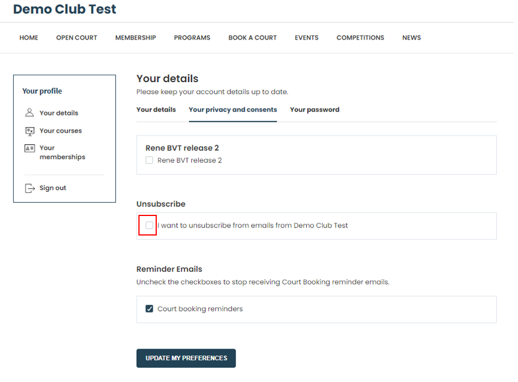Switch to the Your details tab
518x382 pixels.
click(x=156, y=110)
